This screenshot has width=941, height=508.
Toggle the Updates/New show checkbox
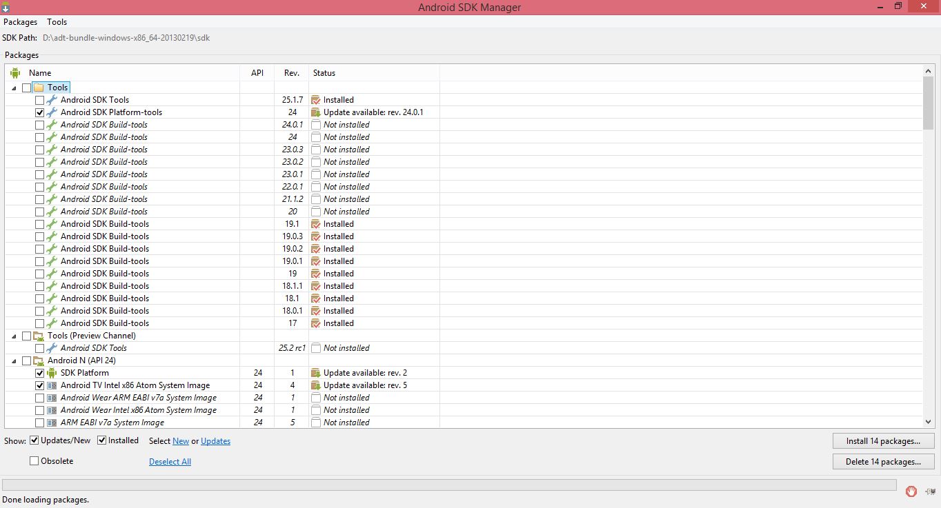34,440
